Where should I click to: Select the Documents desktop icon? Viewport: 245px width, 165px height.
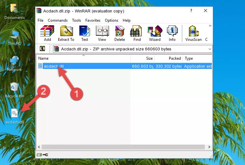coord(14,11)
